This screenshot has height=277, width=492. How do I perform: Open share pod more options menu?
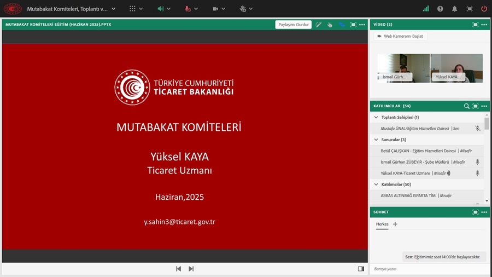click(362, 25)
